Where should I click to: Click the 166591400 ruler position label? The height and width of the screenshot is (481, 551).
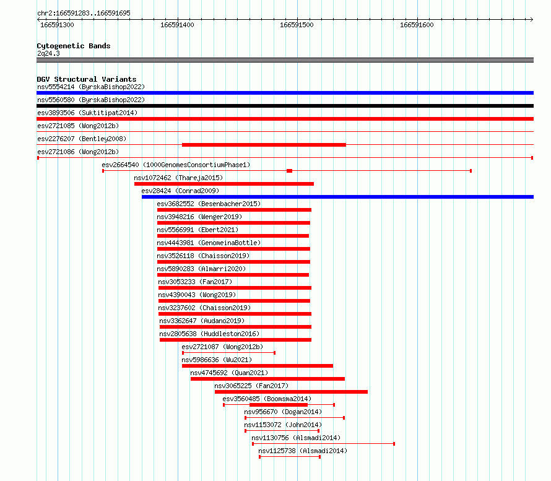(x=177, y=25)
